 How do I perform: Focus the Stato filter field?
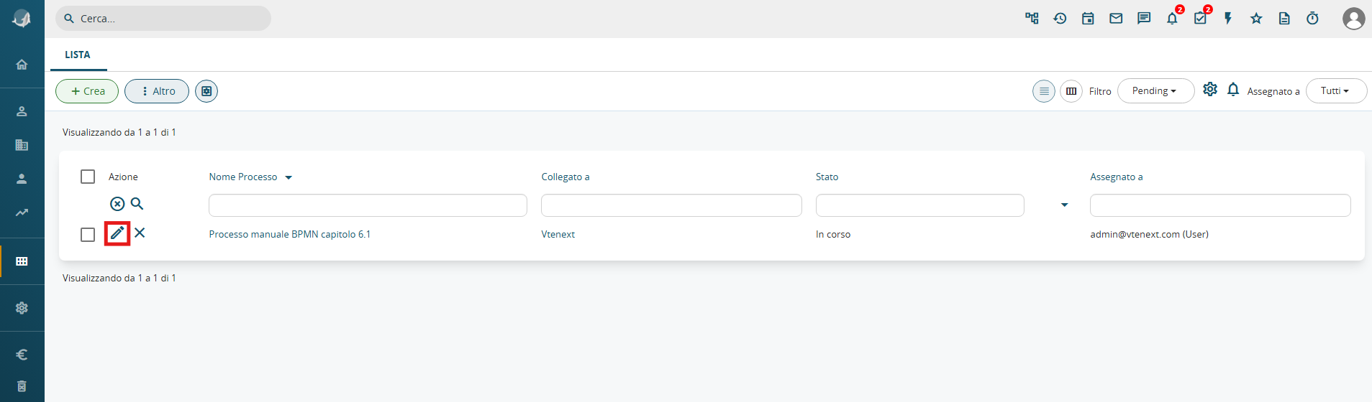pos(919,205)
